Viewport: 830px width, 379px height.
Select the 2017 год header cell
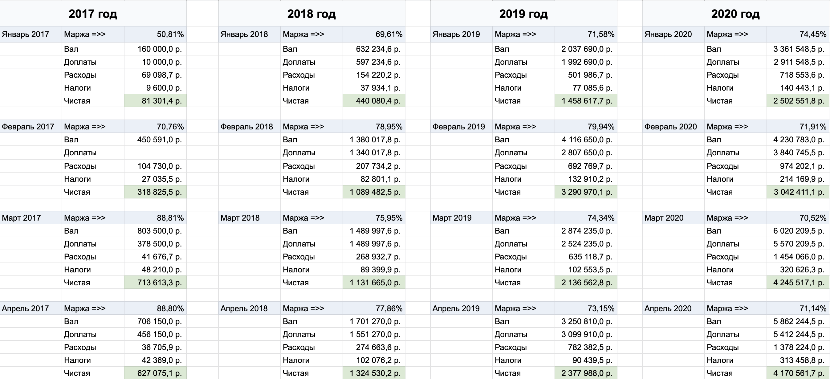[x=93, y=14]
